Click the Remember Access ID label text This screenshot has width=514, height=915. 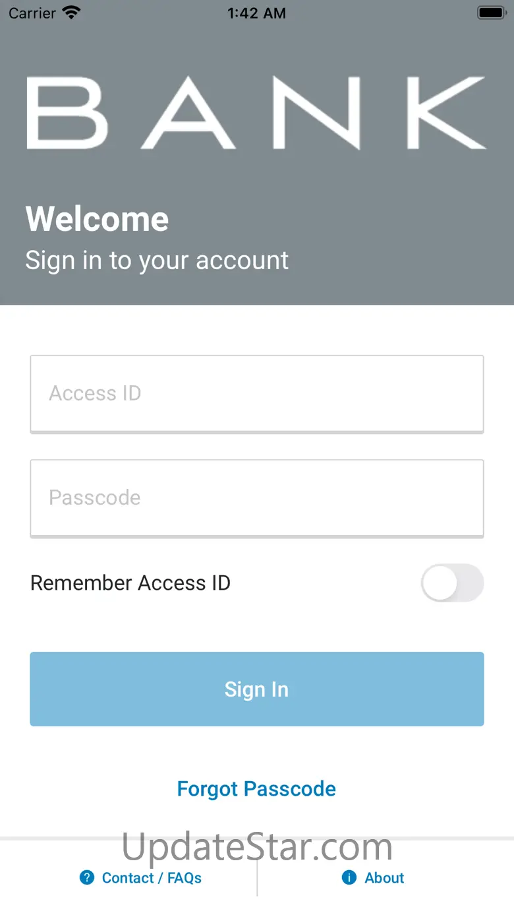(x=130, y=583)
